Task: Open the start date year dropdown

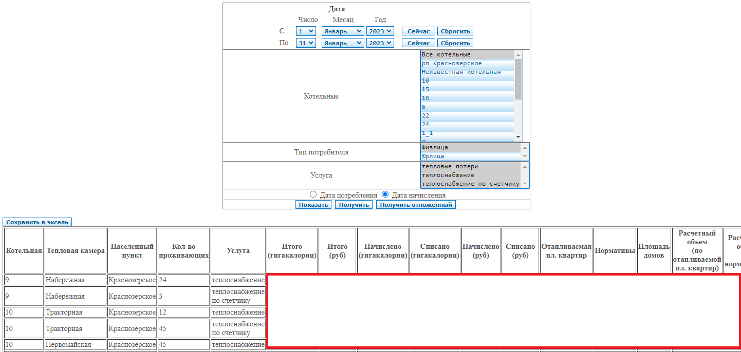Action: coord(380,31)
